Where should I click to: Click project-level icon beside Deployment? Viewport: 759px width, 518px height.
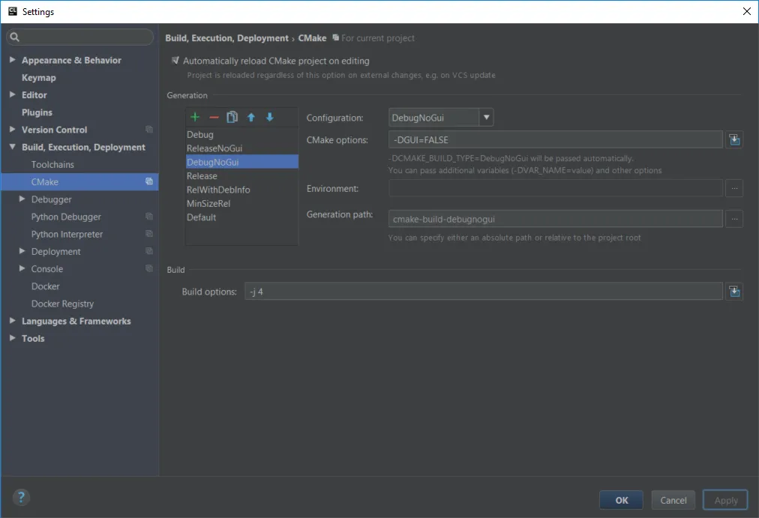[149, 251]
